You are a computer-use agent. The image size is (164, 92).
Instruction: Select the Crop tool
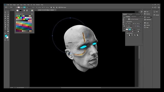tap(5, 16)
